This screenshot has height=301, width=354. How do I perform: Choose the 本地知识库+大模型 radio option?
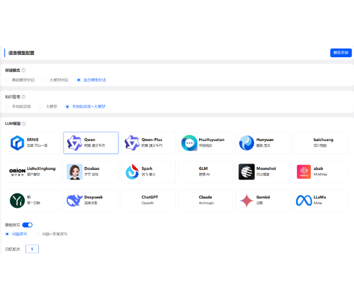click(x=67, y=106)
